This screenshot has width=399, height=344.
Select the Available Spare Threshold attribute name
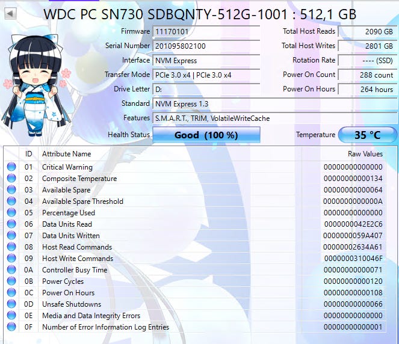click(x=82, y=201)
